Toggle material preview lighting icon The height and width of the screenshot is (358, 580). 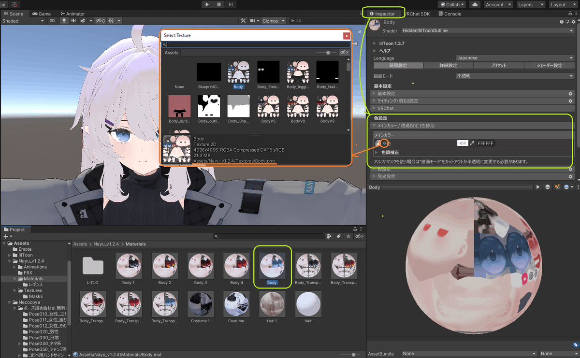(x=557, y=187)
